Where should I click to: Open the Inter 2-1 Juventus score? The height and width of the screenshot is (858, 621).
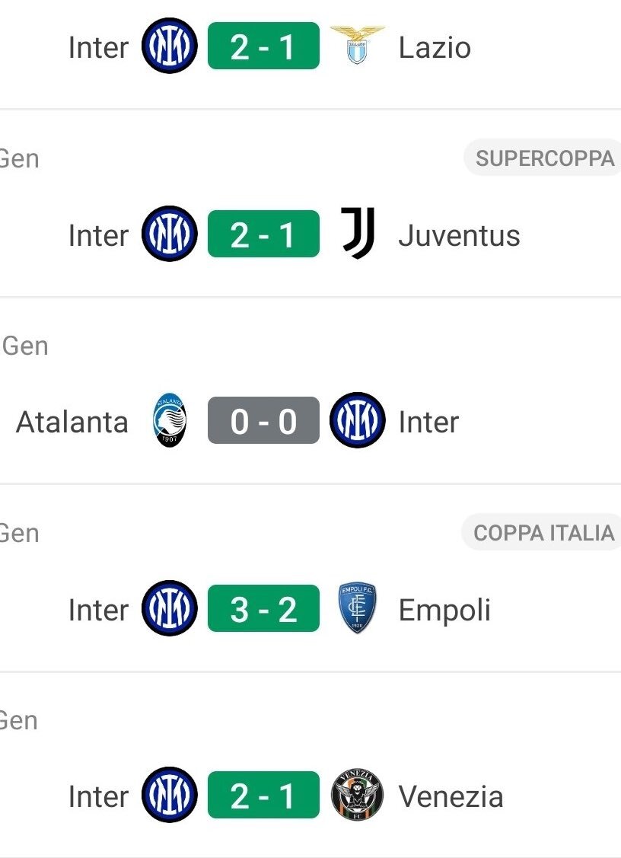point(264,234)
